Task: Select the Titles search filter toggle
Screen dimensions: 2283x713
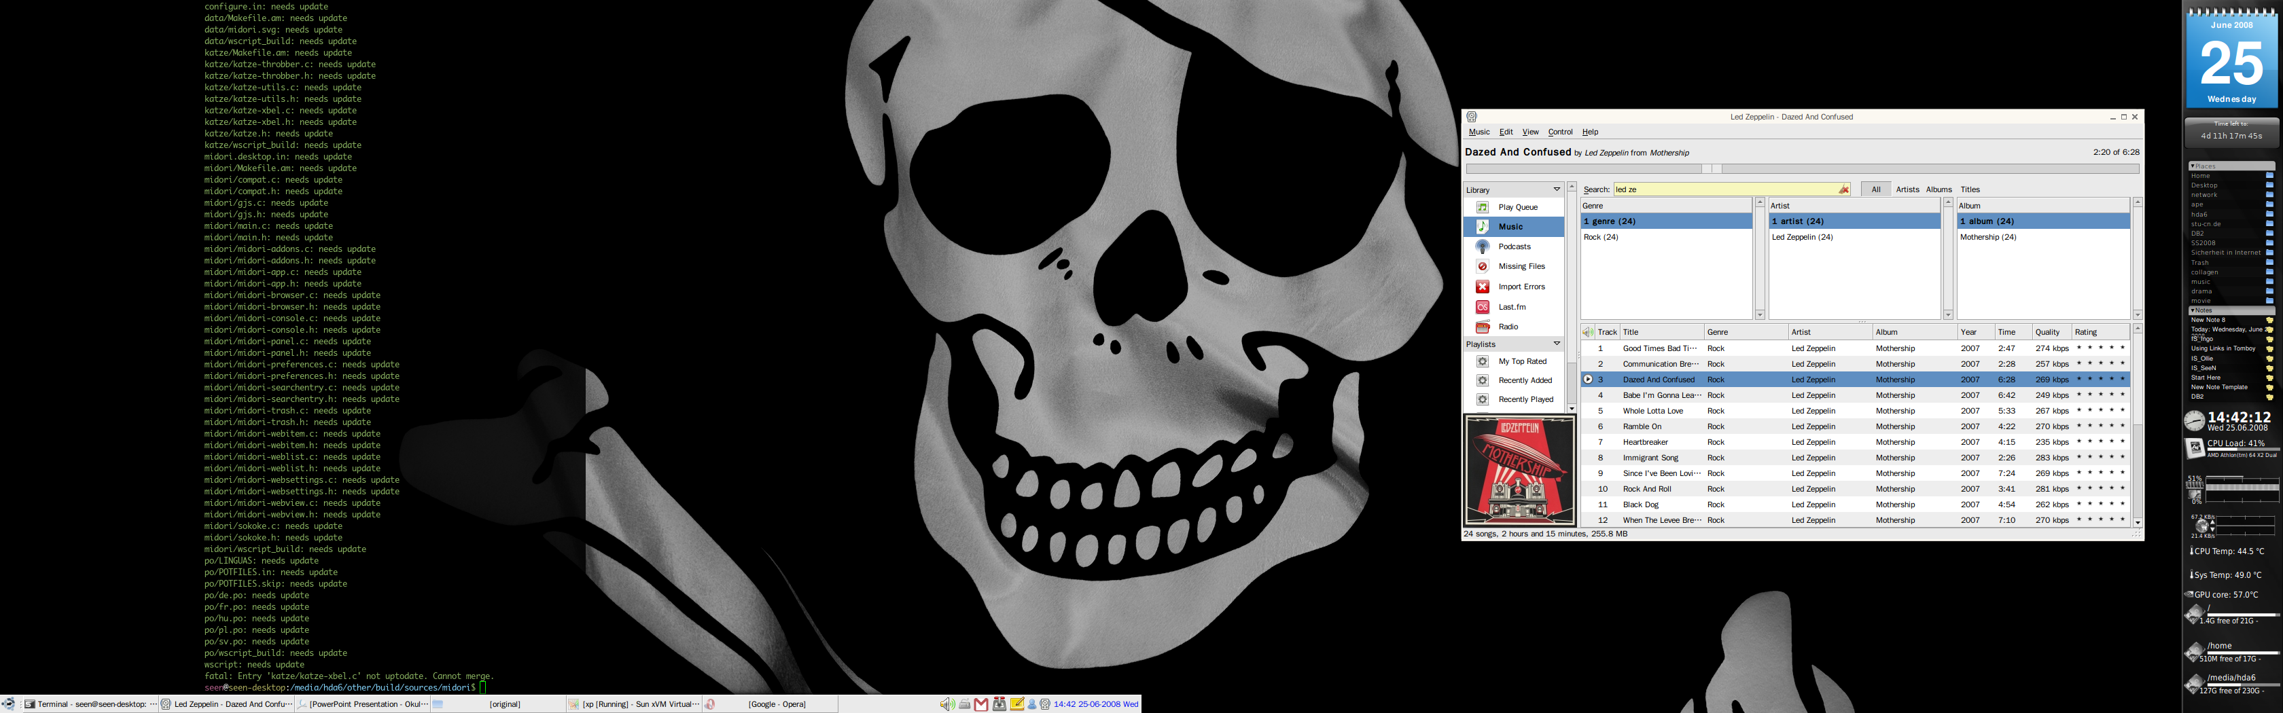Action: (1970, 189)
